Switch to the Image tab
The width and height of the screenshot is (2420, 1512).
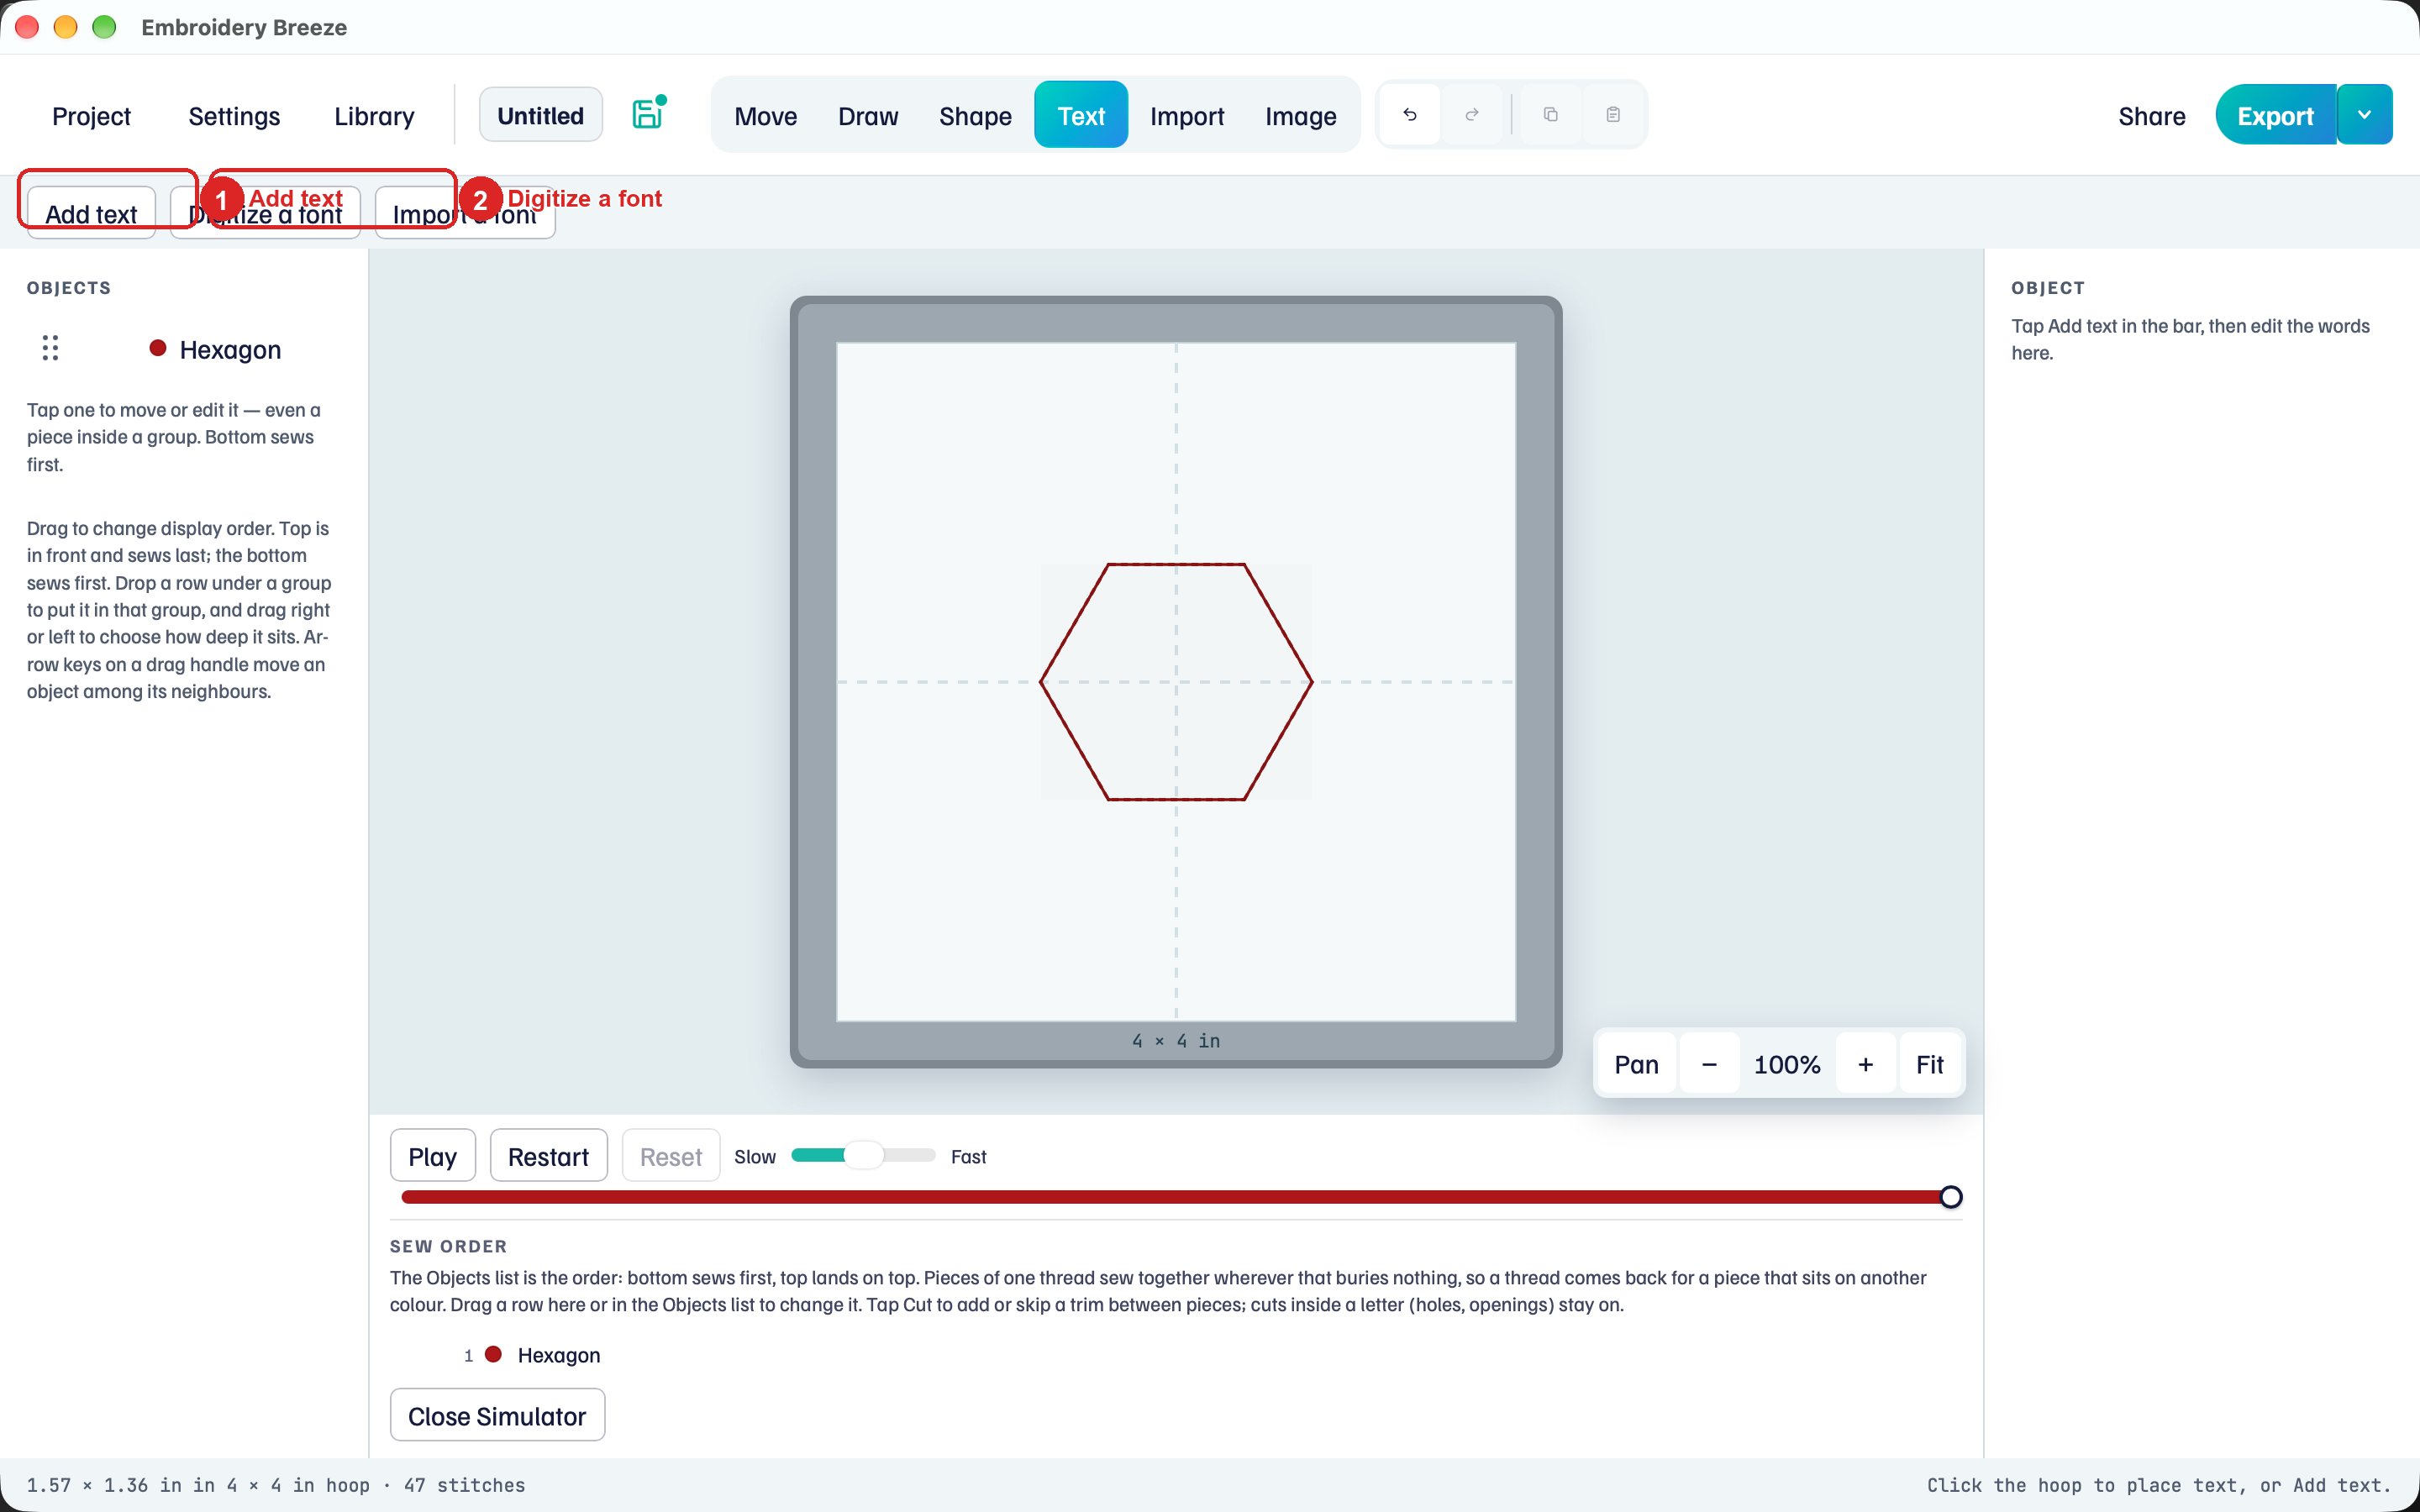tap(1300, 116)
